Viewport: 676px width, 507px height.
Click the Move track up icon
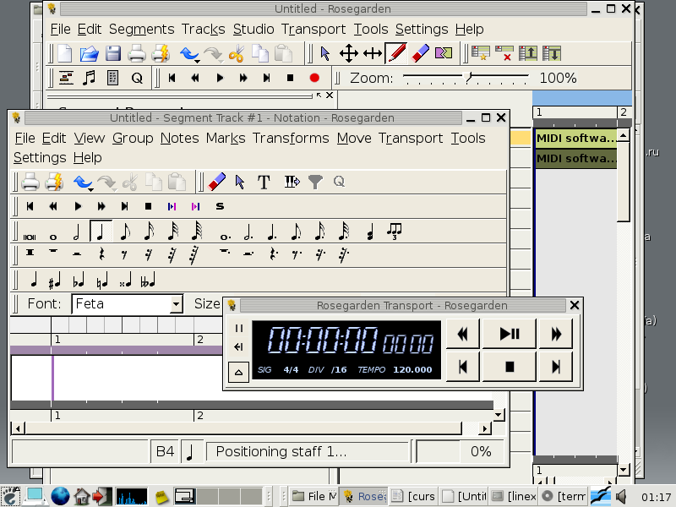pyautogui.click(x=527, y=53)
